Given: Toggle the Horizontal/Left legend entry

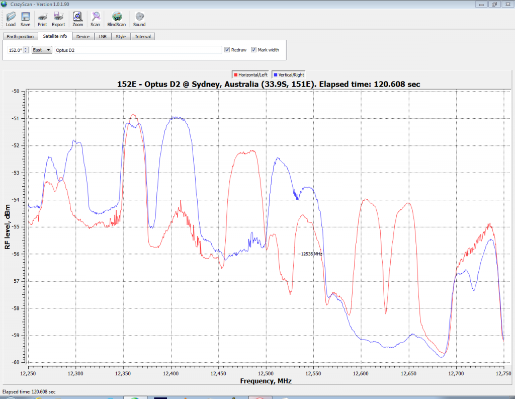Looking at the screenshot, I should pos(250,74).
